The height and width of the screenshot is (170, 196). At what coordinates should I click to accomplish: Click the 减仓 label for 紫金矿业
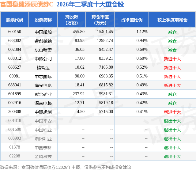(x=172, y=94)
